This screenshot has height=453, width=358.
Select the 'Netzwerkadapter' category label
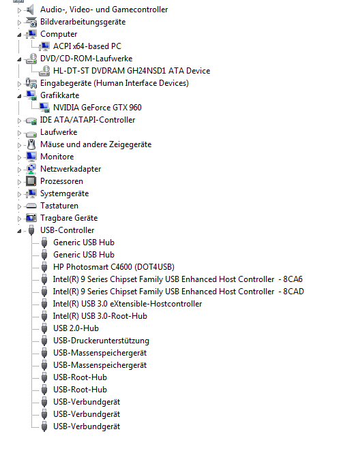(70, 169)
